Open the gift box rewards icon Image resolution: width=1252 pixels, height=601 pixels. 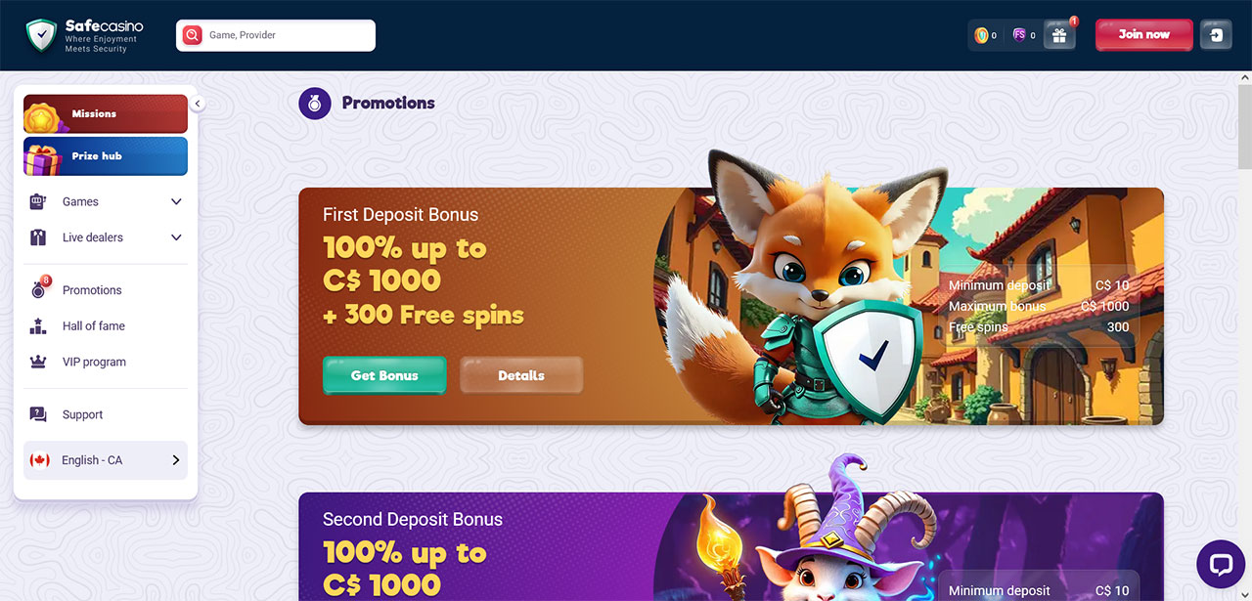click(x=1059, y=35)
